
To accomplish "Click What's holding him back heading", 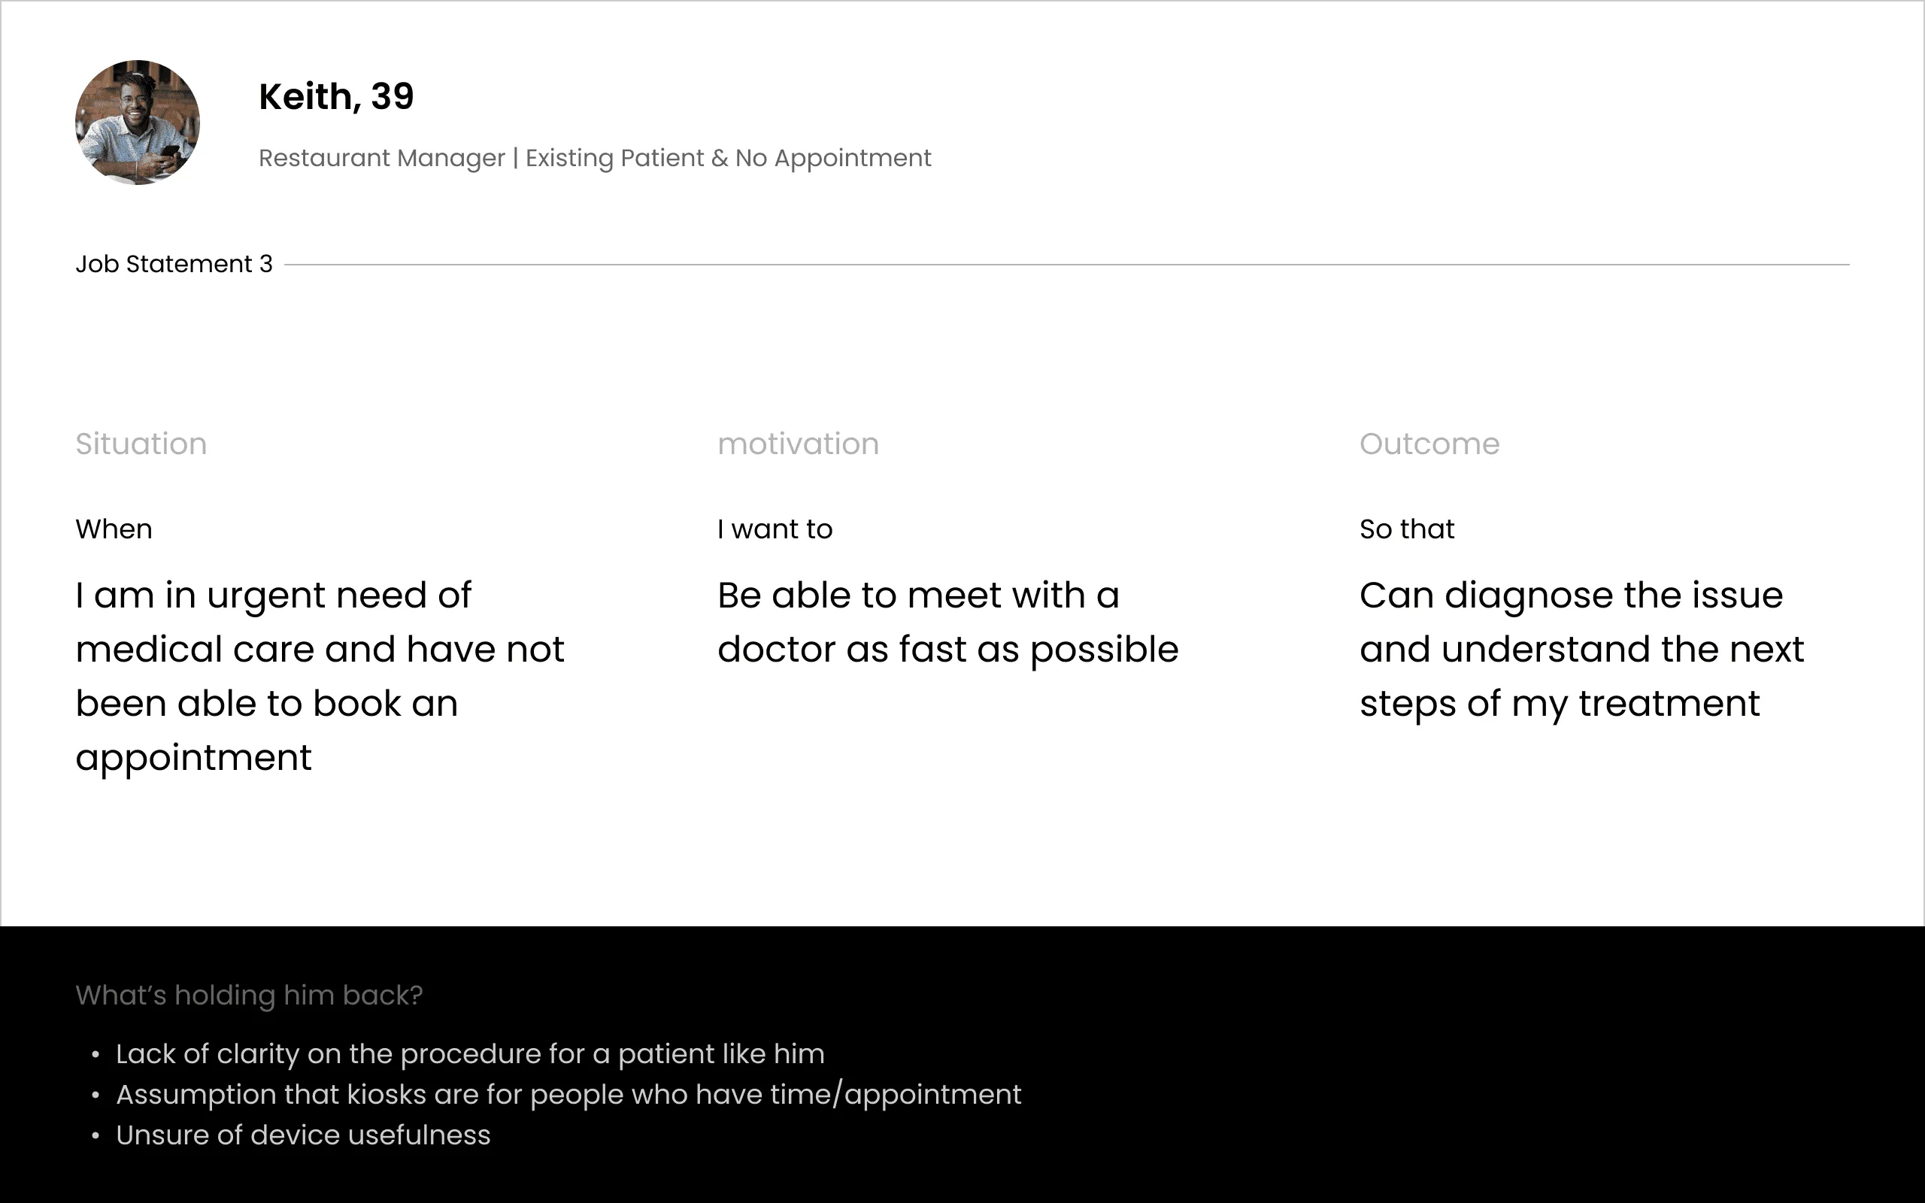I will (x=249, y=995).
